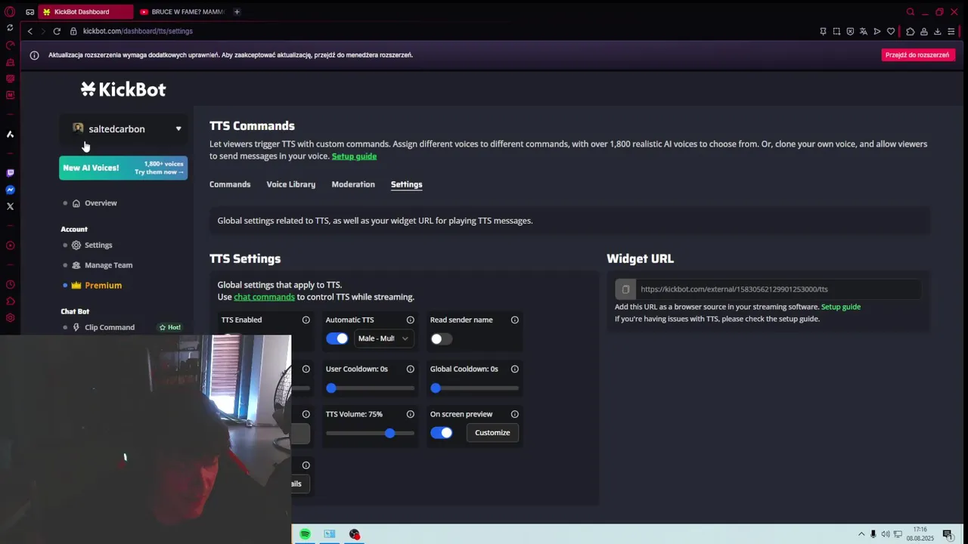Select the TTS Settings tab
The image size is (968, 544).
(407, 184)
